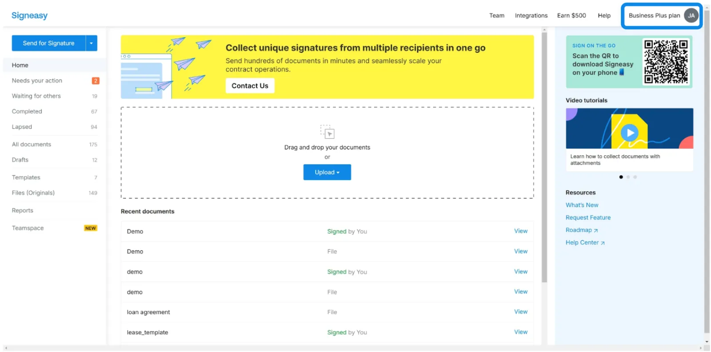711x352 pixels.
Task: Click Earn $500 in top navigation
Action: point(571,16)
